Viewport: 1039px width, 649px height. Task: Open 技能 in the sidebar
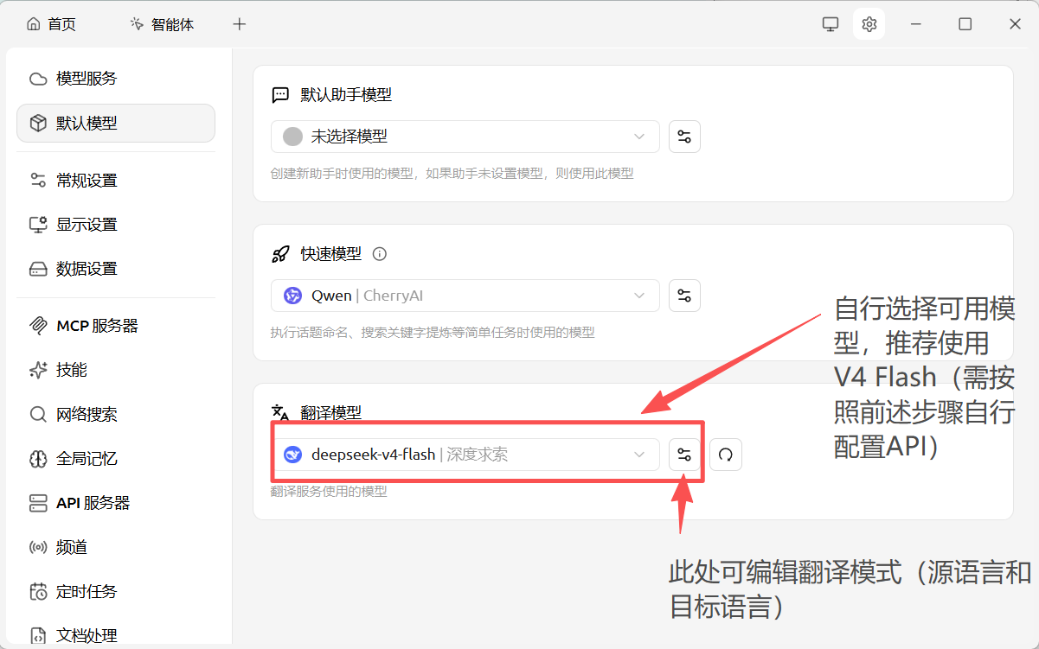[x=116, y=370]
